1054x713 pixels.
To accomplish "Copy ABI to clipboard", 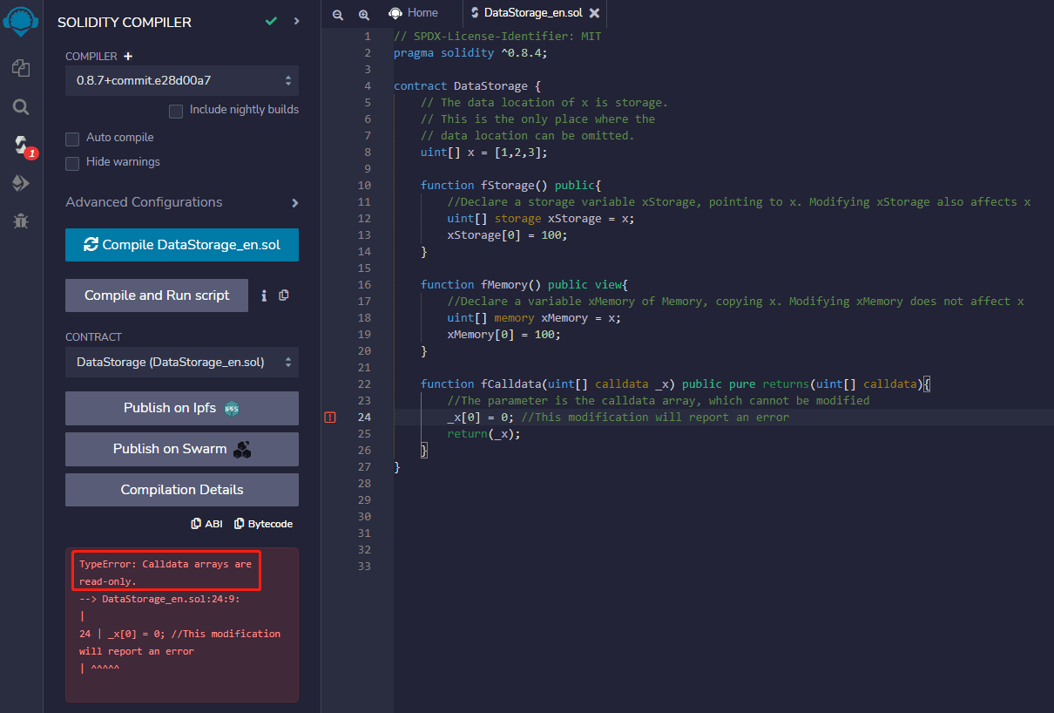I will (x=207, y=524).
